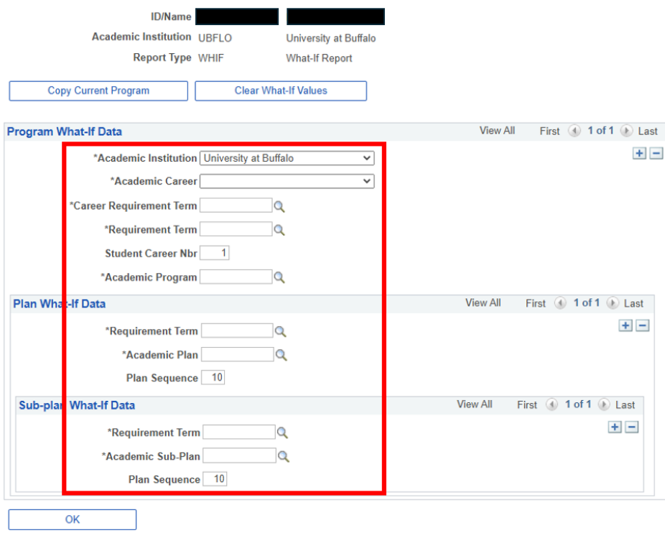Click First in Program What-If Data
The image size is (665, 533).
(549, 131)
